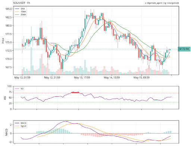Viewport: 191px width, 146px height.
Task: Click the 182.5 price axis tick
Action: (9, 17)
